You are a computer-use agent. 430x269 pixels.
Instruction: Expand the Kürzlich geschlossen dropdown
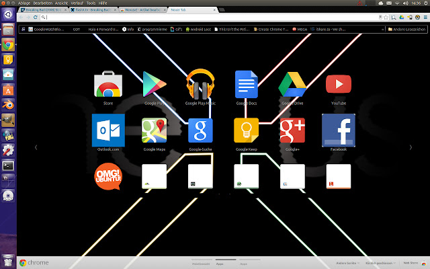click(381, 263)
